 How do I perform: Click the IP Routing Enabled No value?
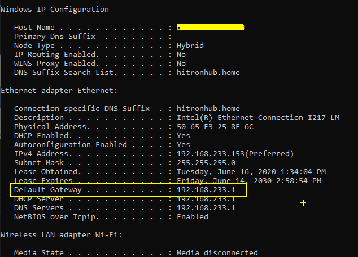pyautogui.click(x=181, y=55)
